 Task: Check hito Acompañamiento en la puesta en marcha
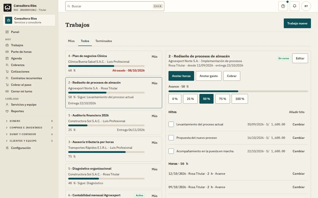tap(171, 151)
